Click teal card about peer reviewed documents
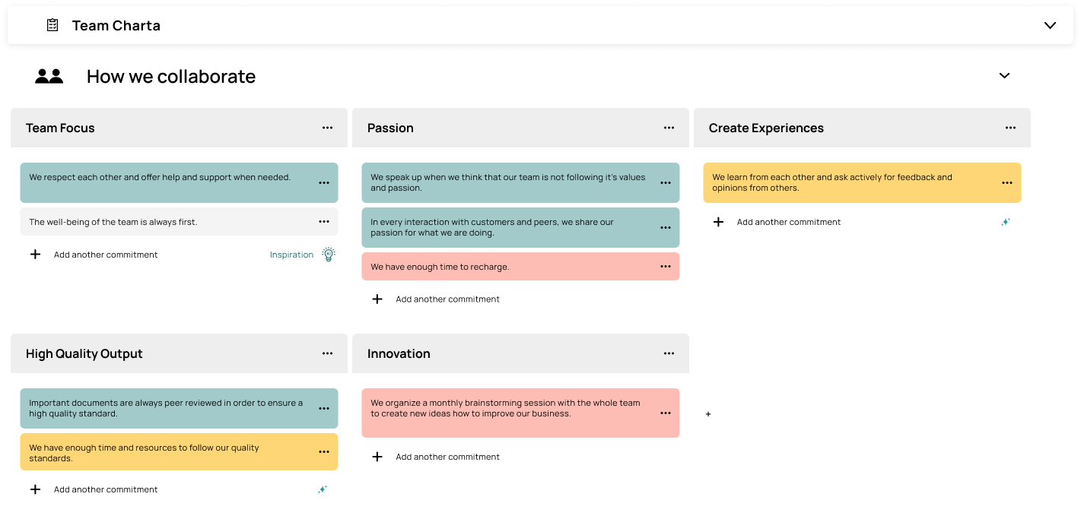The height and width of the screenshot is (519, 1081). click(179, 408)
